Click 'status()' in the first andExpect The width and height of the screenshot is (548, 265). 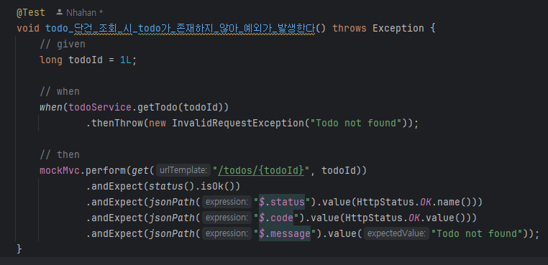pos(172,186)
